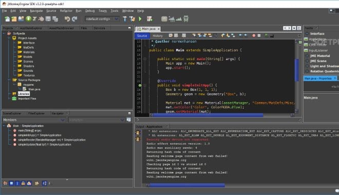Switch to the AssetPackBrowser tab
Viewport: 339px width, 195px height.
click(62, 28)
